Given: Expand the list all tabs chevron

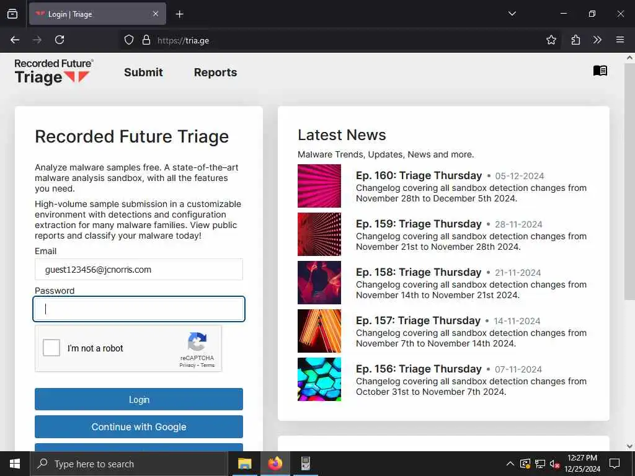Looking at the screenshot, I should pyautogui.click(x=512, y=14).
